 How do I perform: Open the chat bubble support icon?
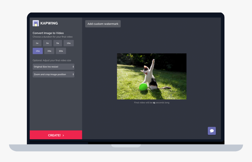(212, 131)
